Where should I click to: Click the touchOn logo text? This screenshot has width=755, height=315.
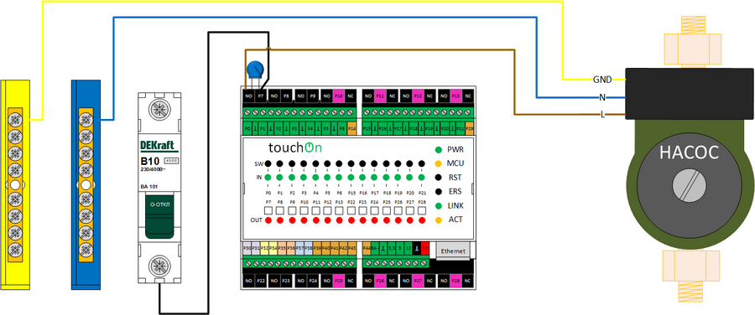(294, 147)
